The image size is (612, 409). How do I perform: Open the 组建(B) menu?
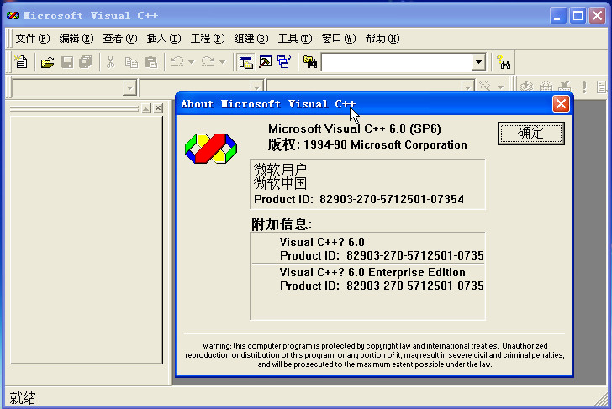251,38
